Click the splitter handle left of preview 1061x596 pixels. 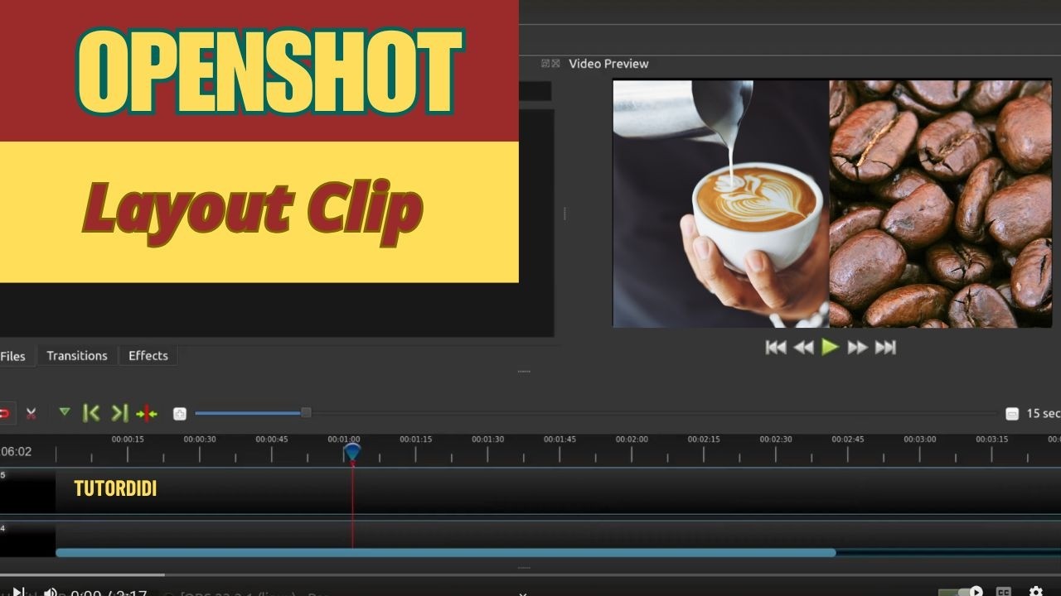click(564, 213)
